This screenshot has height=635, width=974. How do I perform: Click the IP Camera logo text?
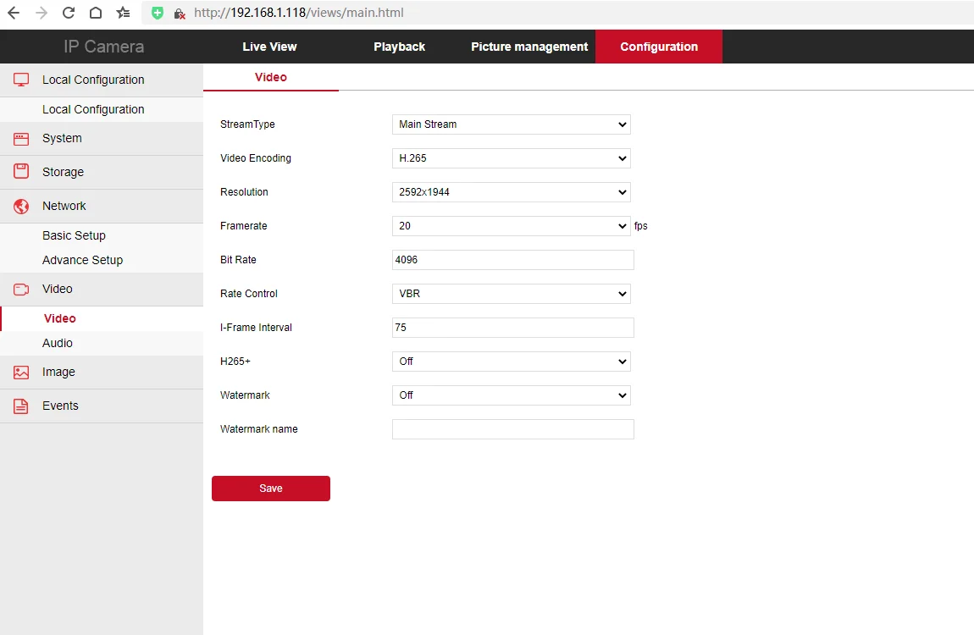(x=103, y=47)
